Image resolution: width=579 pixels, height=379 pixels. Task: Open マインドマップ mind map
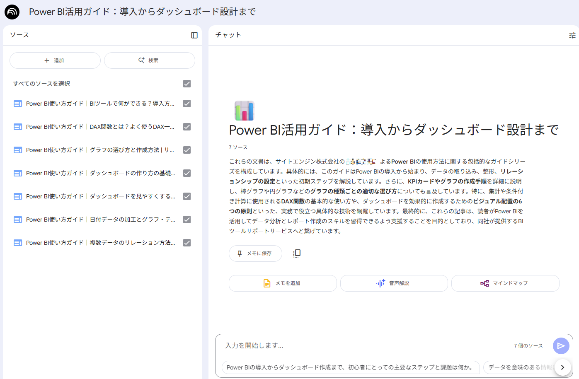click(x=505, y=283)
